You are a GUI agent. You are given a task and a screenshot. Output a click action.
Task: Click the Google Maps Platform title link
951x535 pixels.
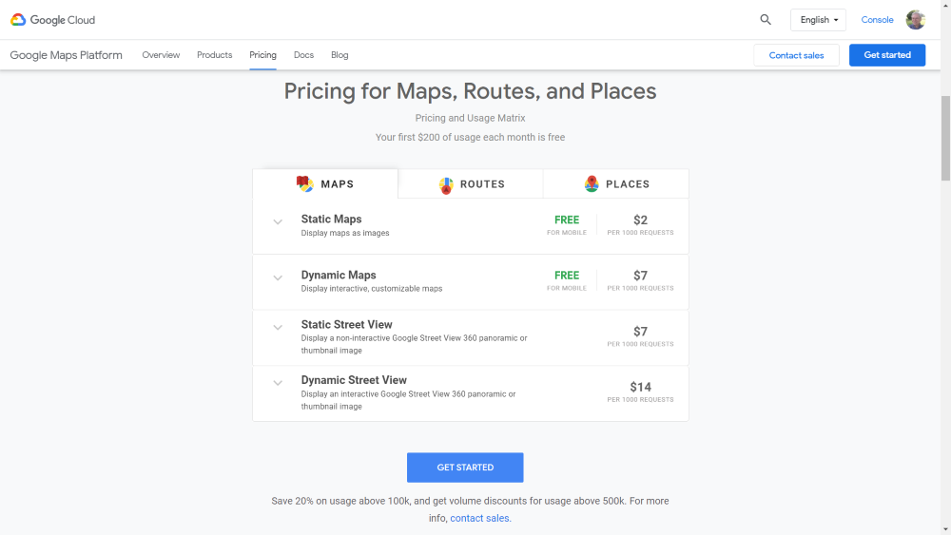coord(67,55)
